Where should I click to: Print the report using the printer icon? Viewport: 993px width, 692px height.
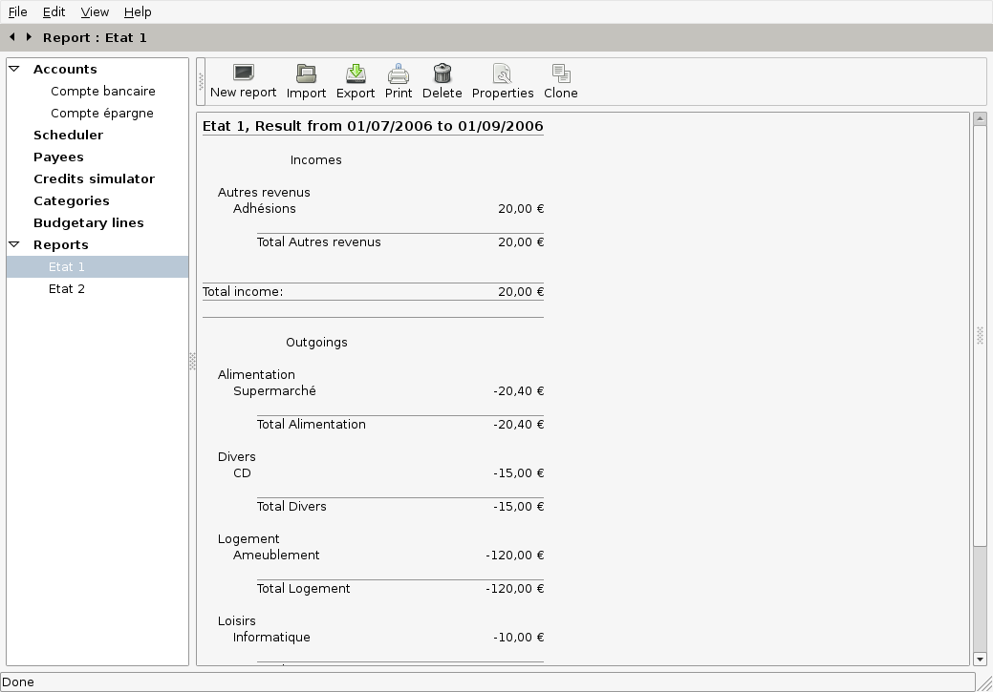click(x=399, y=74)
